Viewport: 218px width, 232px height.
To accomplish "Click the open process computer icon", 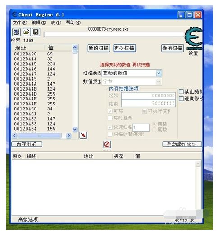I will 16,32.
